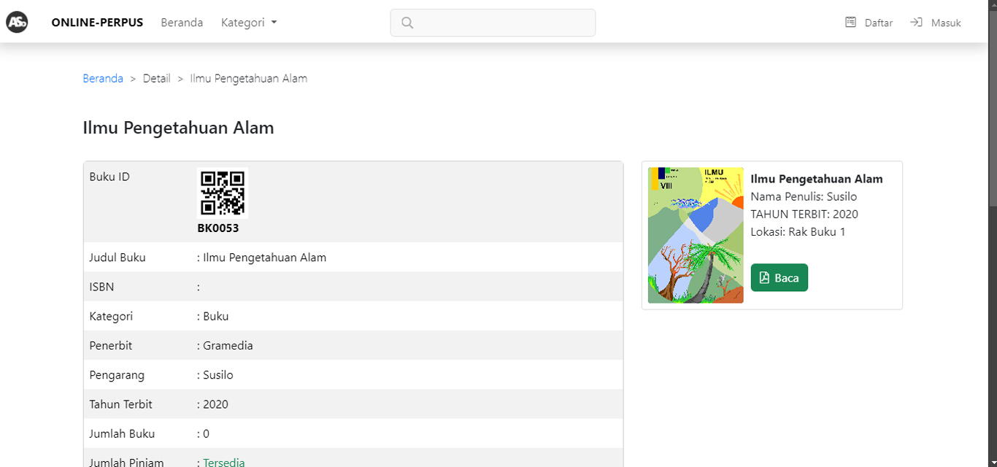Viewport: 997px width, 467px height.
Task: Click the green Tersedia status text
Action: tap(224, 463)
